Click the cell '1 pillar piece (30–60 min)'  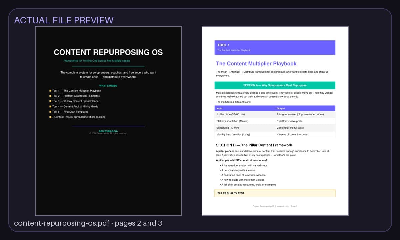tap(245, 114)
